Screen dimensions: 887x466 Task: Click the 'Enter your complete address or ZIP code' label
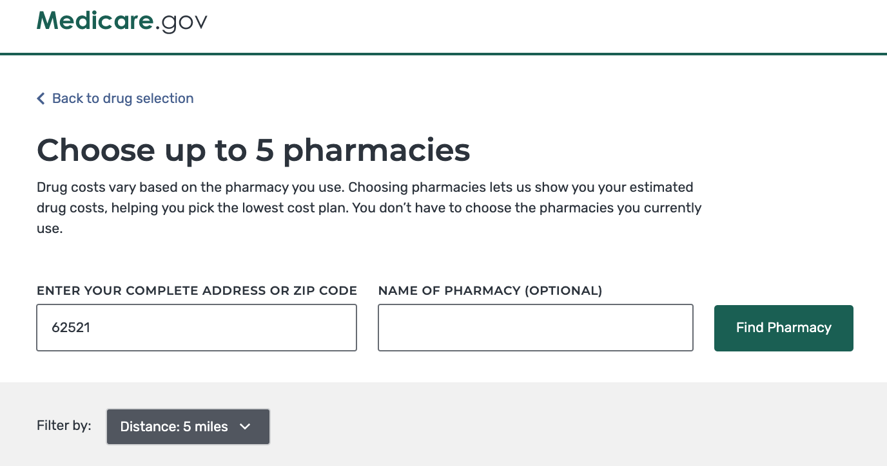197,291
